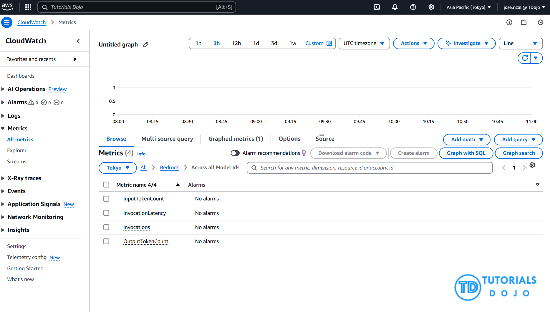The height and width of the screenshot is (312, 550).
Task: Open the Tokyo region filter dropdown
Action: click(118, 168)
